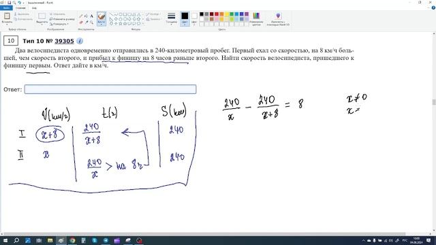Viewport: 436px width, 245px height.
Task: Open Edit with Paint 3D
Action: click(278, 19)
